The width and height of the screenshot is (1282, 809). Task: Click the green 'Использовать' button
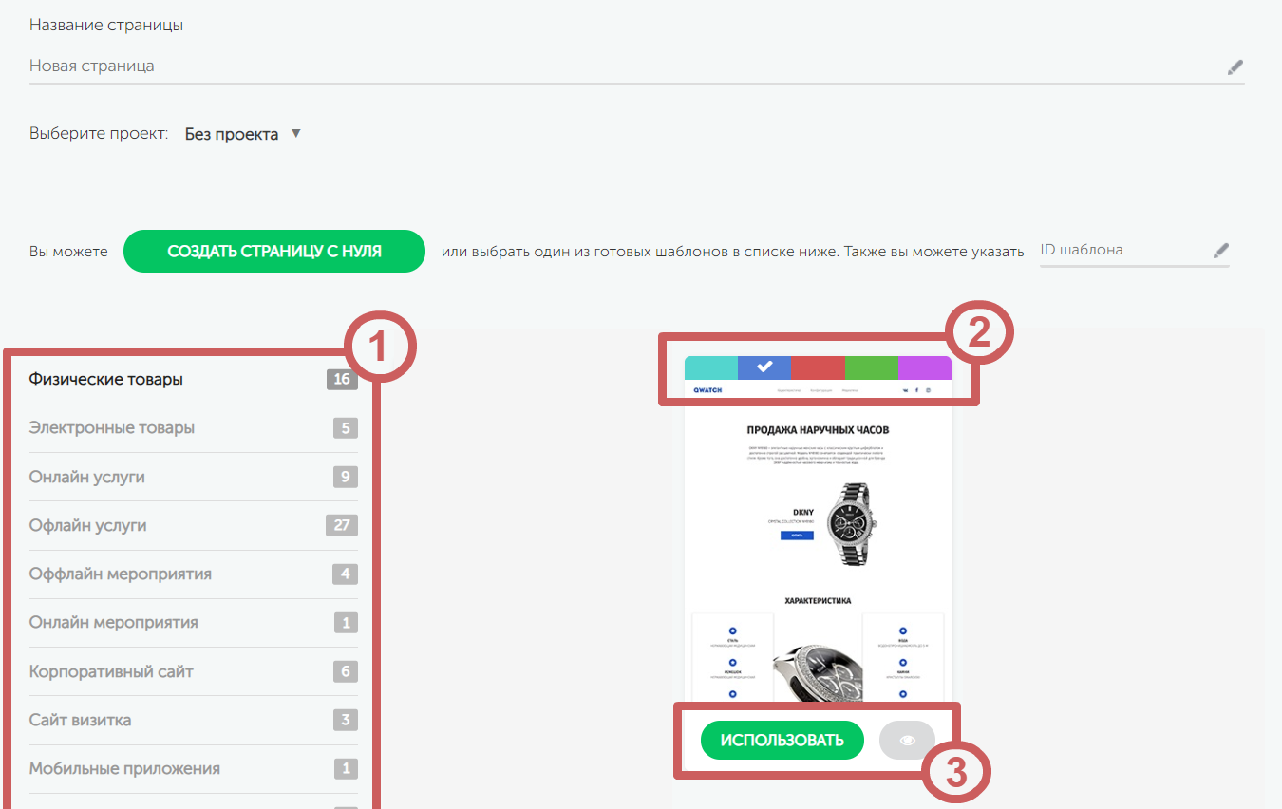coord(782,741)
